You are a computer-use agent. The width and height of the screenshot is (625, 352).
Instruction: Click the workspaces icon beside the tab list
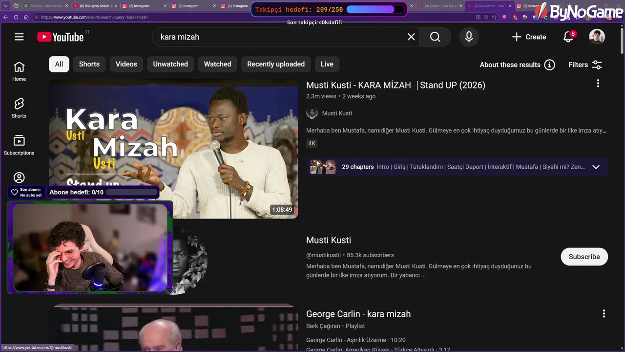tap(16, 6)
